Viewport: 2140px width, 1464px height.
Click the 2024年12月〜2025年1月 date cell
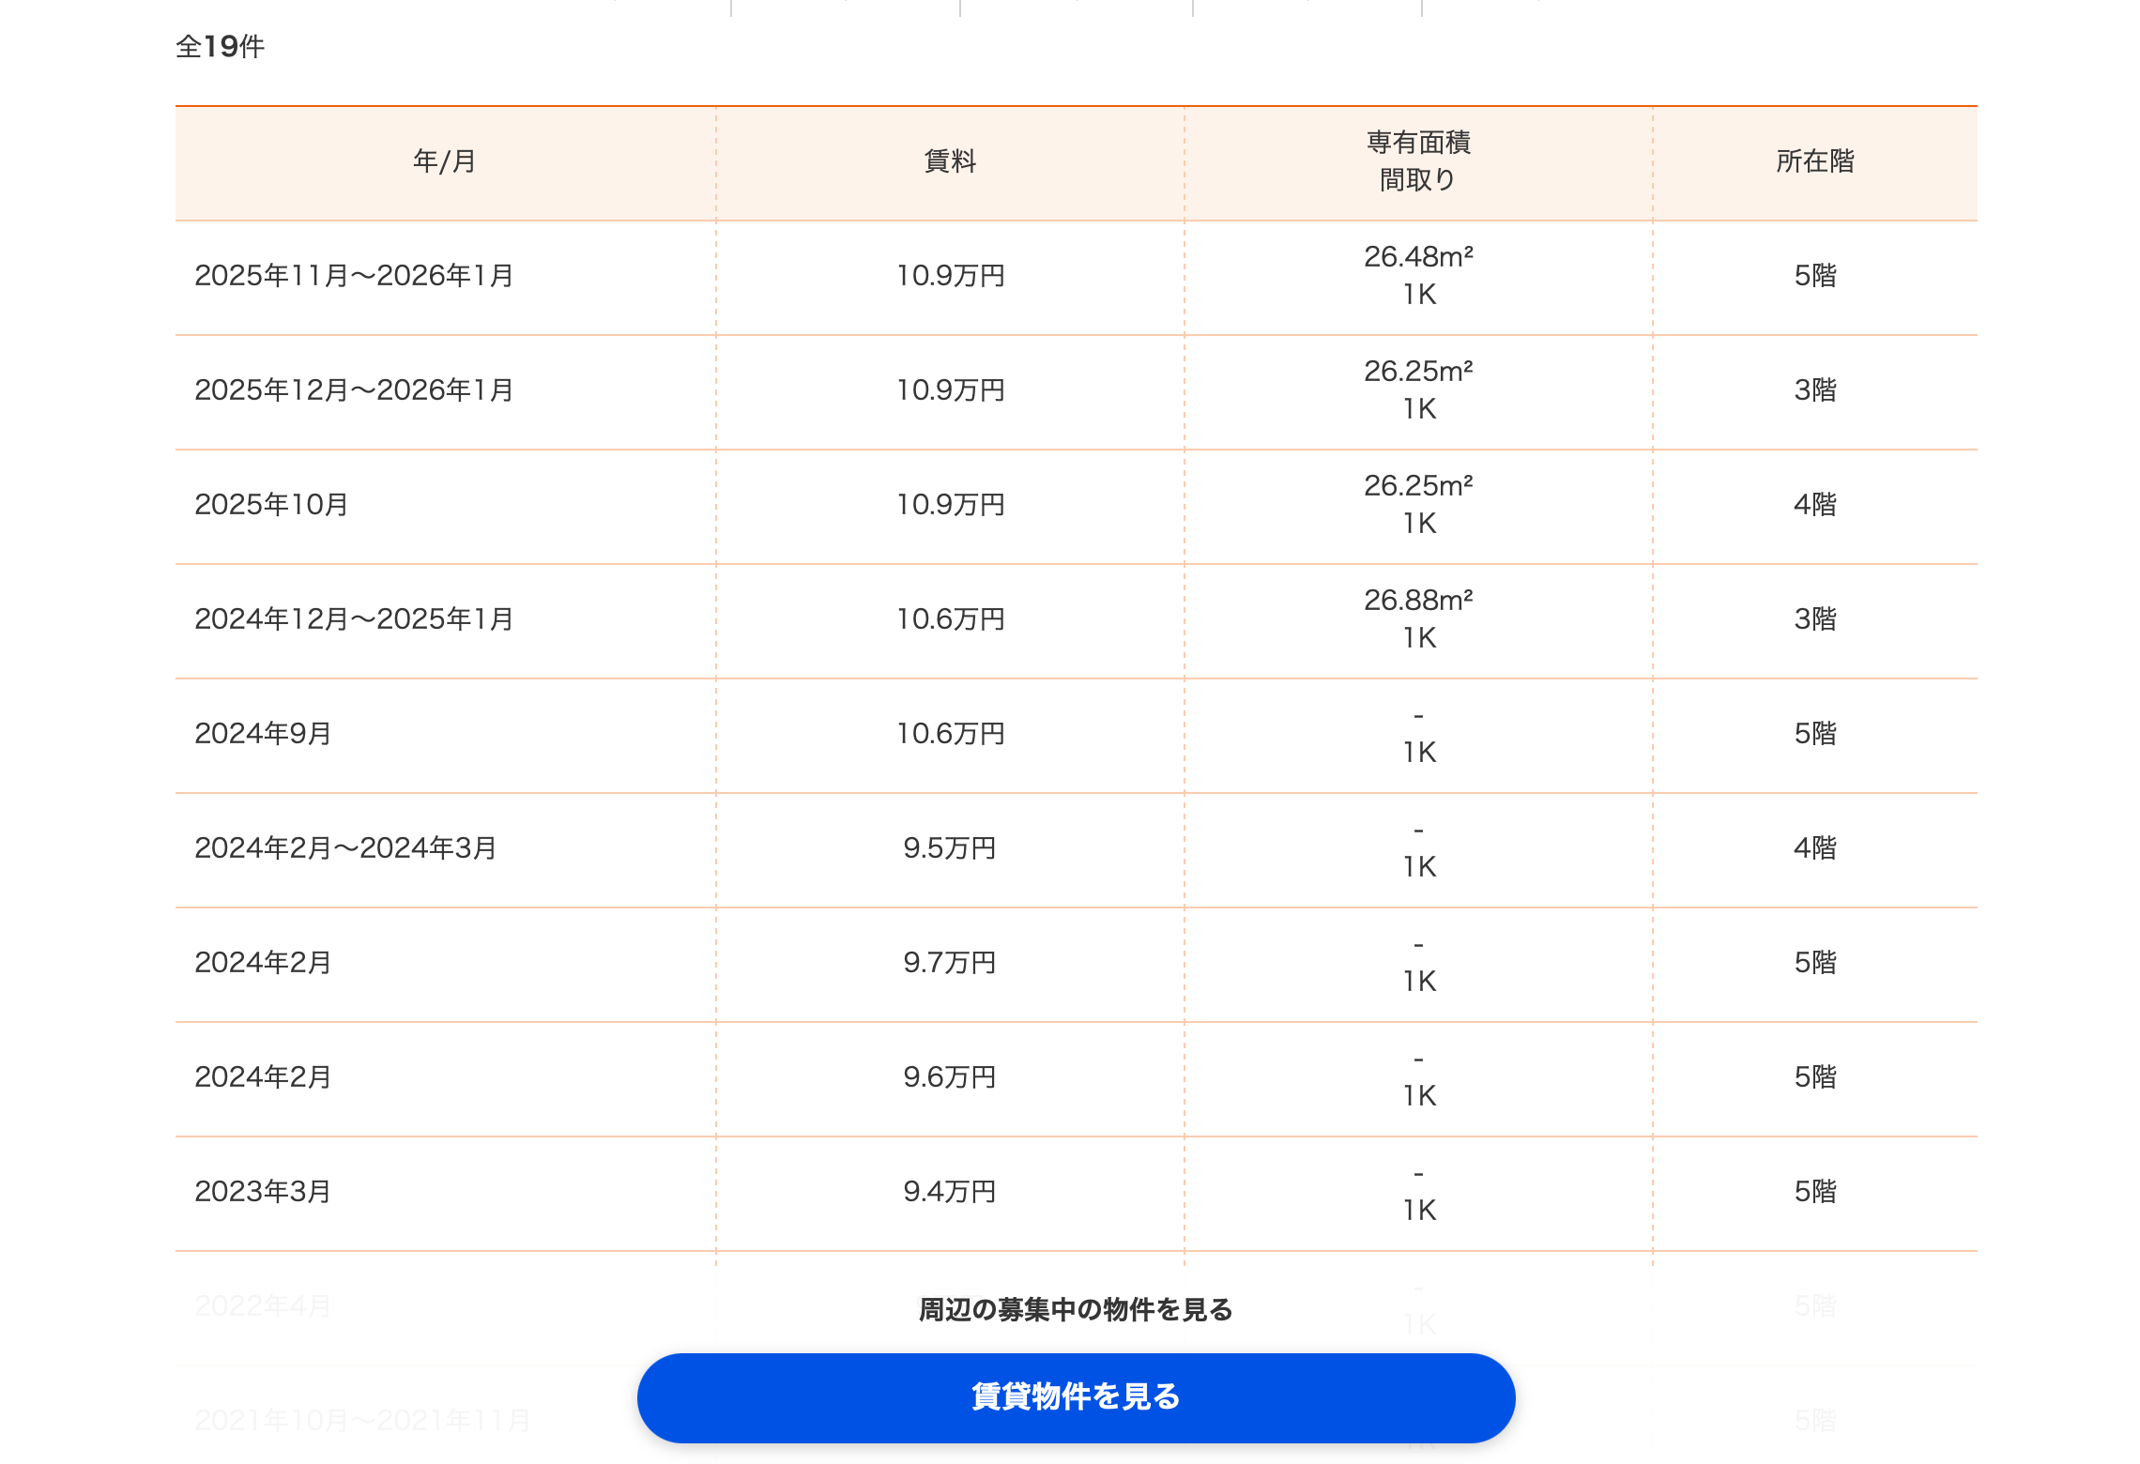tap(354, 619)
